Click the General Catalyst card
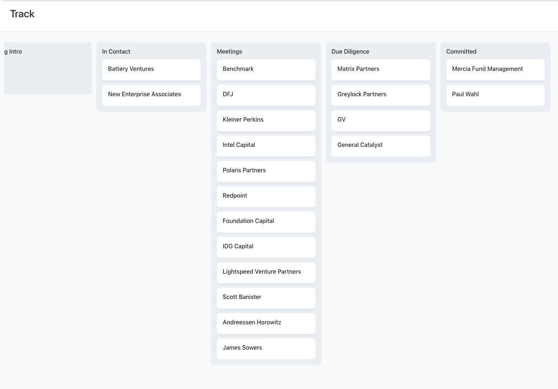This screenshot has width=558, height=389. point(381,146)
